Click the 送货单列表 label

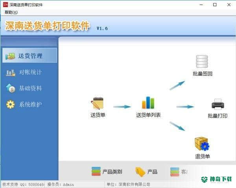pos(148,115)
